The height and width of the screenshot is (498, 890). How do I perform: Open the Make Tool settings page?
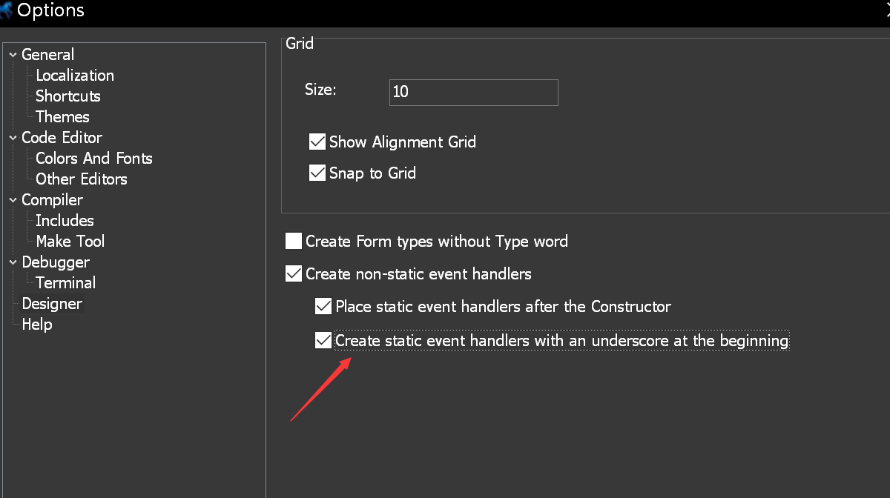point(70,241)
